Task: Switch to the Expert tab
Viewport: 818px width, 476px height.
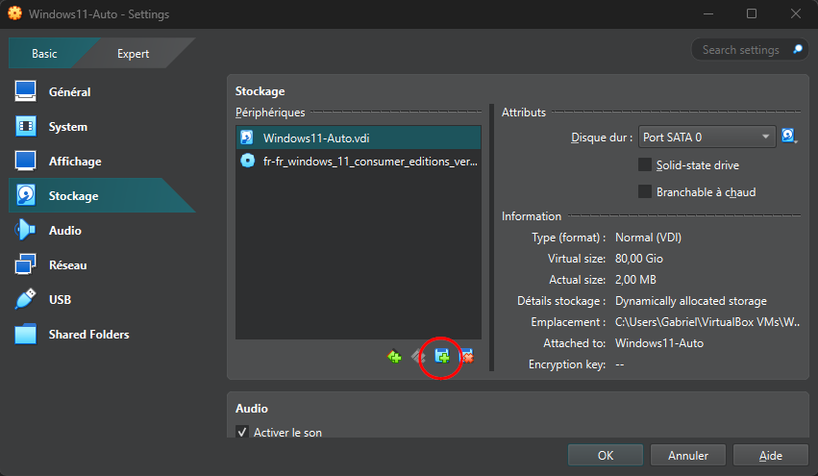Action: 133,53
